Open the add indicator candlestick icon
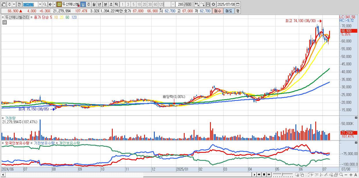Image resolution: width=359 pixels, height=178 pixels. coord(197,4)
